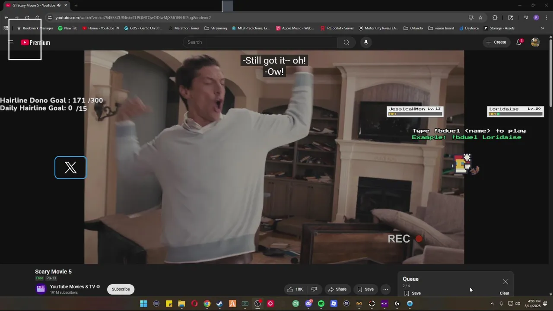
Task: Focus the YouTube search field
Action: [x=260, y=42]
